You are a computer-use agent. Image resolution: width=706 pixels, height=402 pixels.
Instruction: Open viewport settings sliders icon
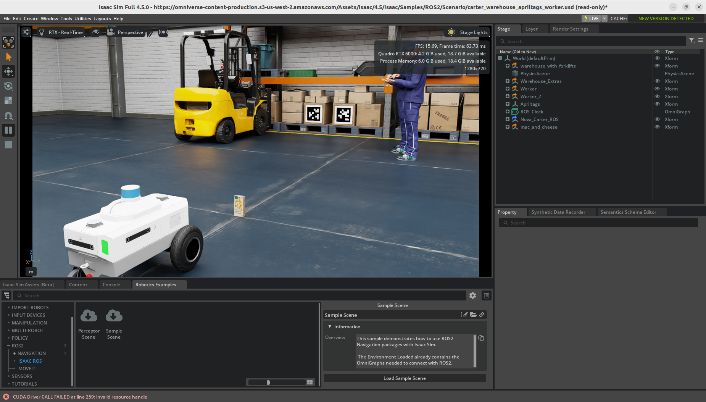26,32
